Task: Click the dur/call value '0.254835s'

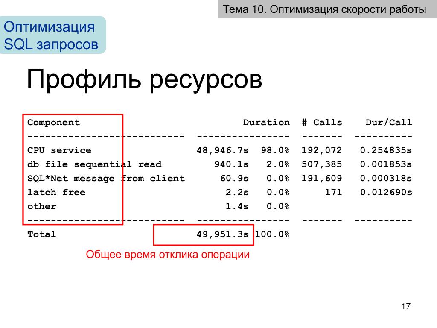Action: point(386,150)
